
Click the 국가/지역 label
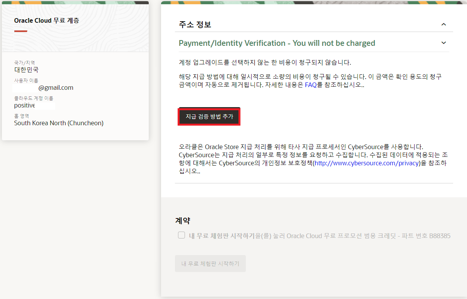pyautogui.click(x=25, y=62)
